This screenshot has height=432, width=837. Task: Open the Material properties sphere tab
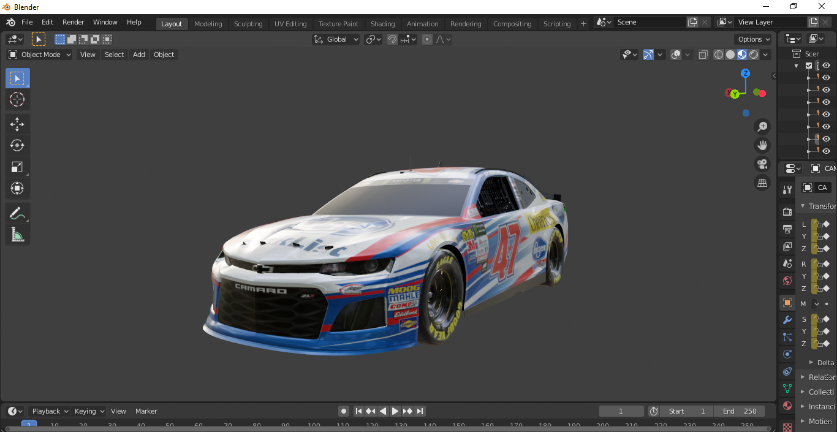(x=787, y=406)
